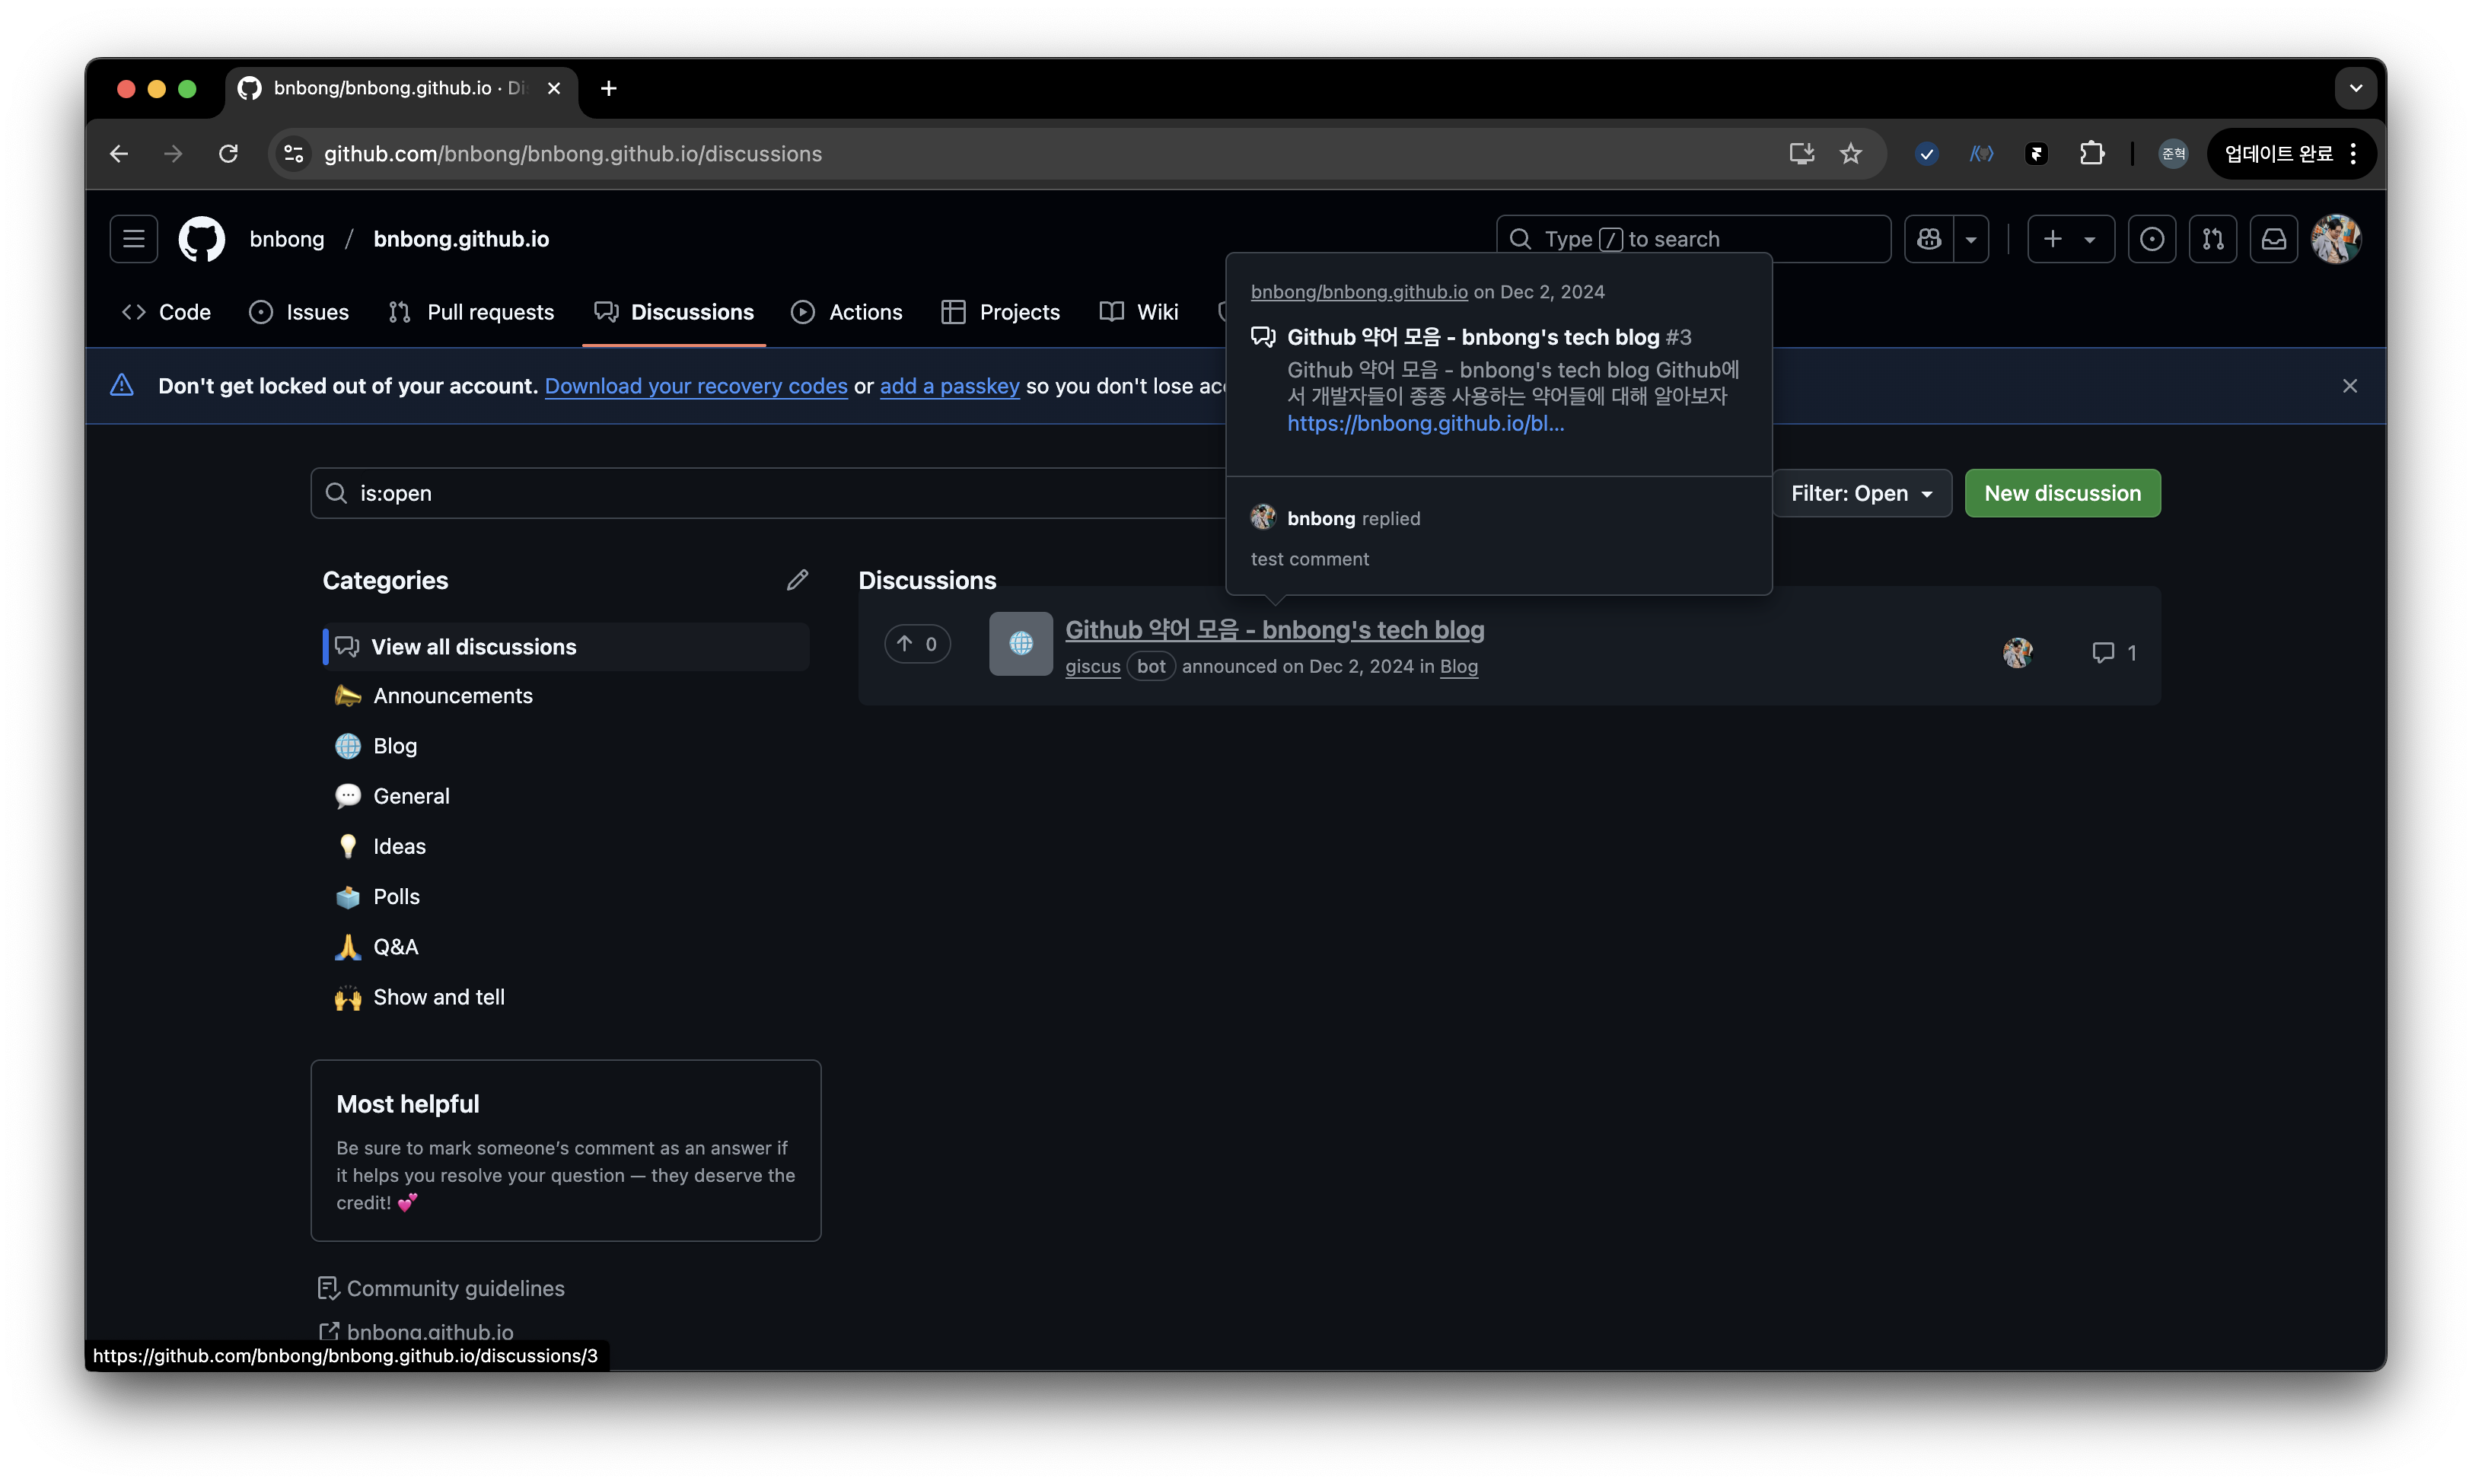Click the participant avatar in the discussion row
Image resolution: width=2472 pixels, height=1484 pixels.
click(2018, 653)
